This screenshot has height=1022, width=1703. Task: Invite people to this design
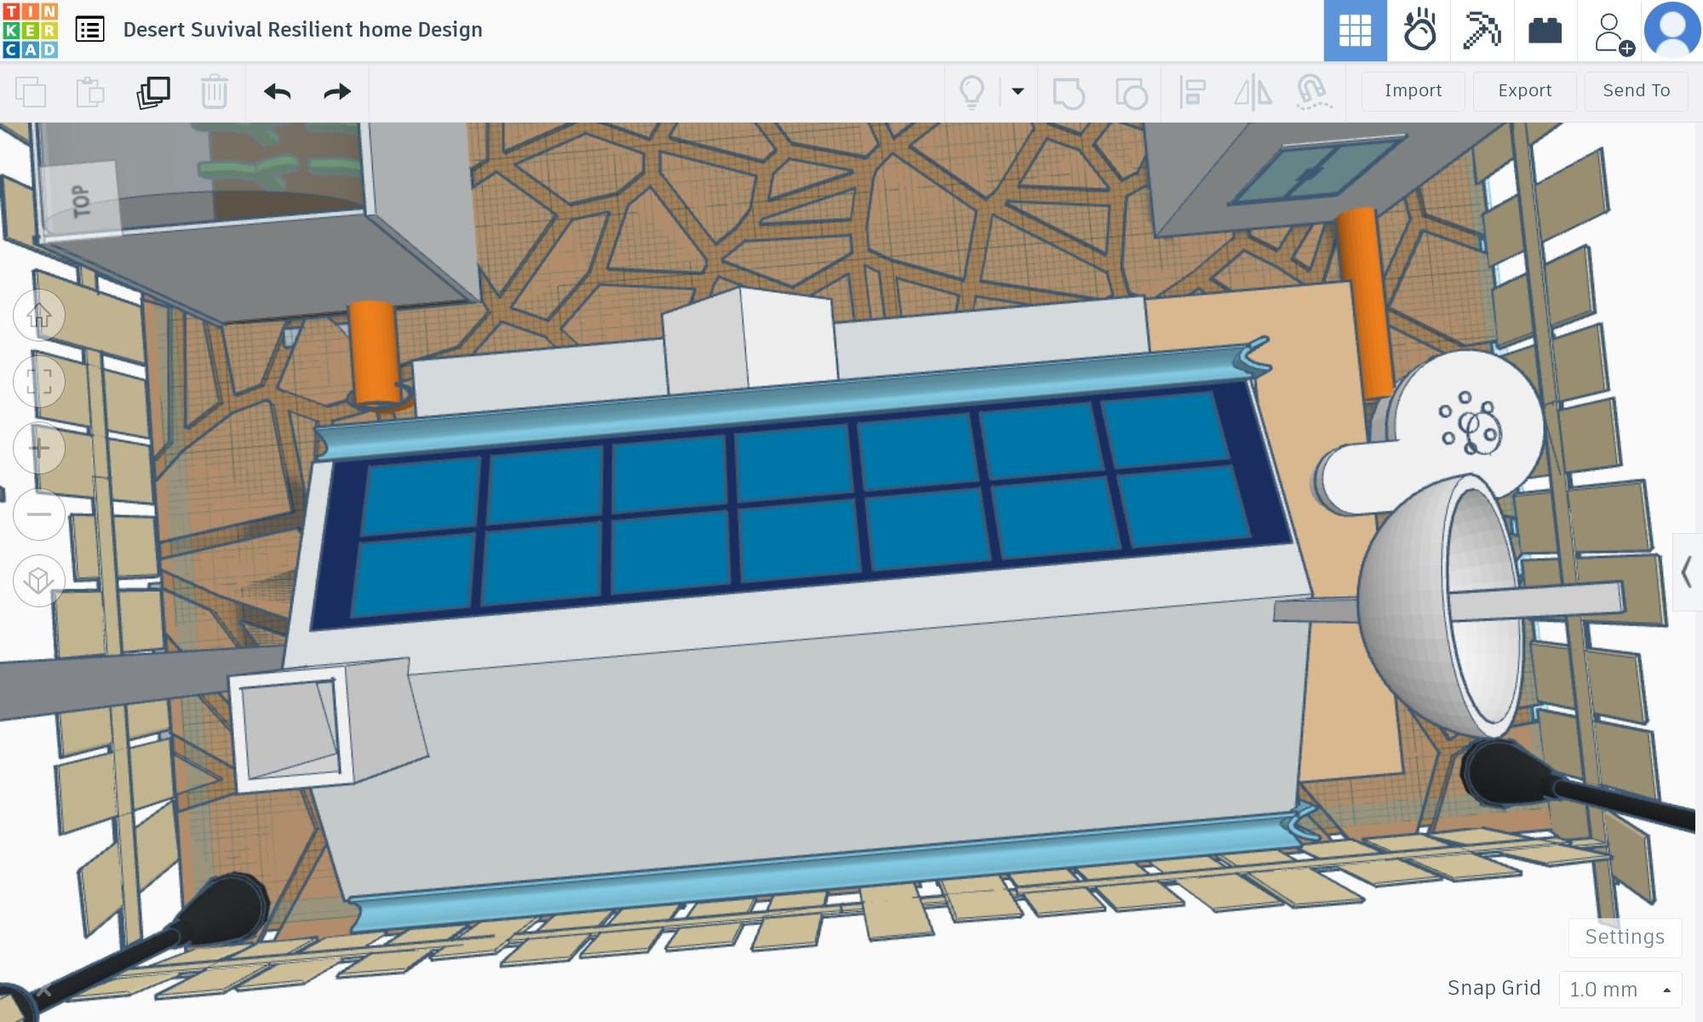click(1611, 32)
